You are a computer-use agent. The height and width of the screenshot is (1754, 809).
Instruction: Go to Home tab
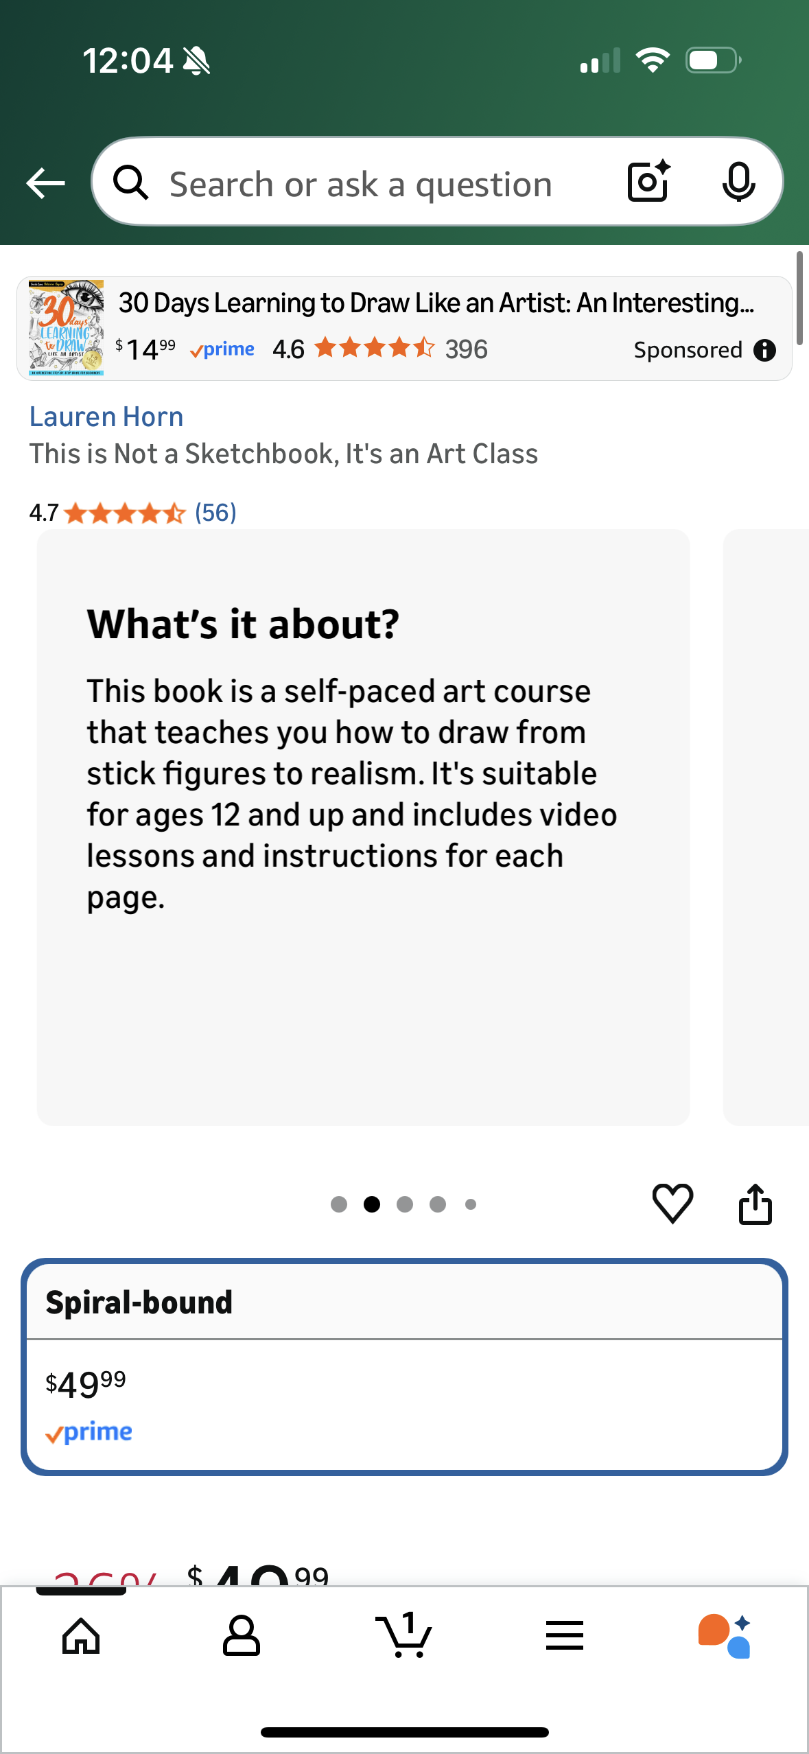(x=81, y=1636)
